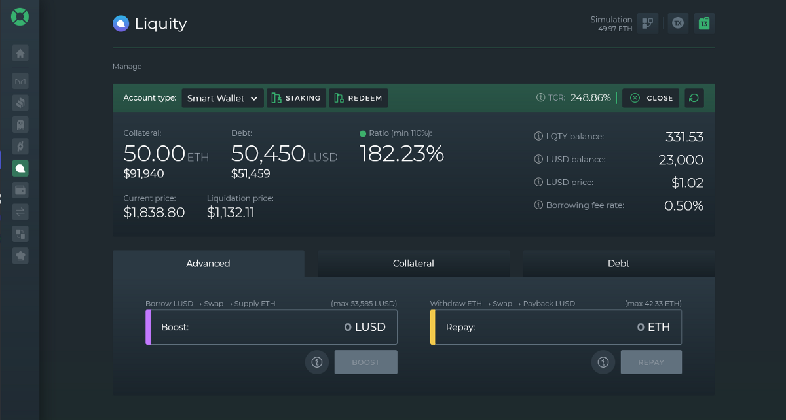Viewport: 786px width, 420px height.
Task: Click the Current price $1,838.80
Action: pyautogui.click(x=154, y=213)
